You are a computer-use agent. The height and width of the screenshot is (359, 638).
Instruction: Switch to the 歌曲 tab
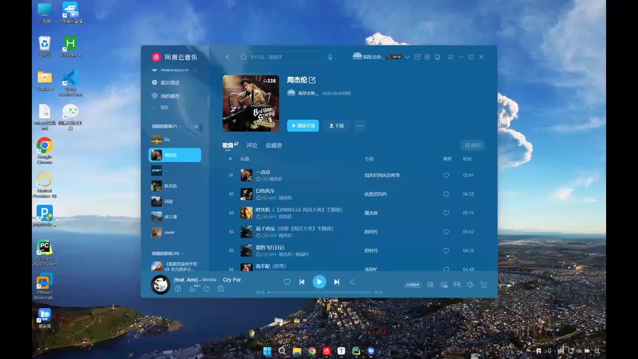228,146
